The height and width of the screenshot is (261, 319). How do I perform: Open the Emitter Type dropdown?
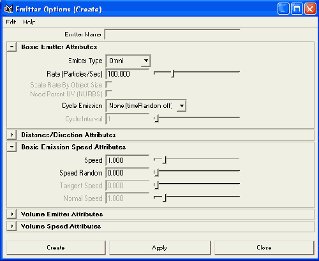128,61
